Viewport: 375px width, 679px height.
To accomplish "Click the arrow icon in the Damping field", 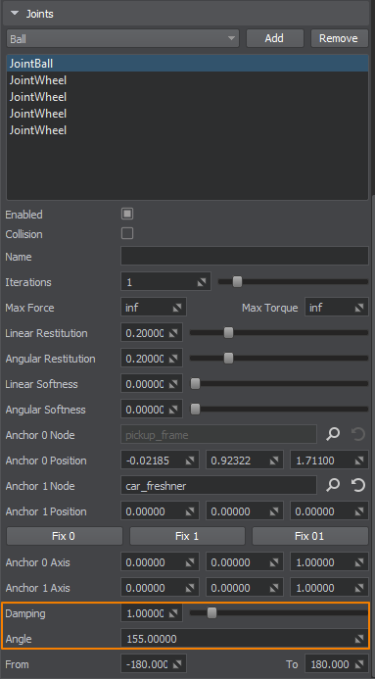I will 173,613.
